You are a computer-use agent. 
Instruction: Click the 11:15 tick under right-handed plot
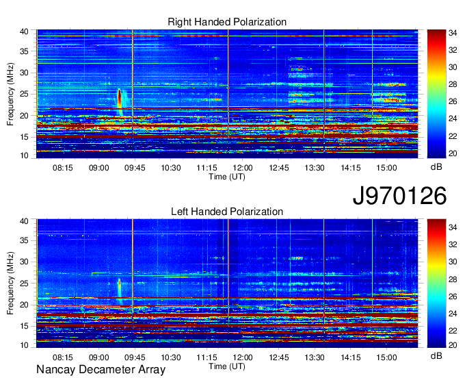click(207, 168)
